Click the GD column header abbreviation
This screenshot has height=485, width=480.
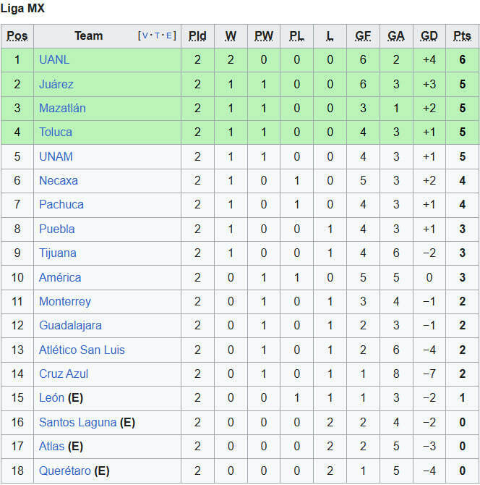click(x=429, y=35)
